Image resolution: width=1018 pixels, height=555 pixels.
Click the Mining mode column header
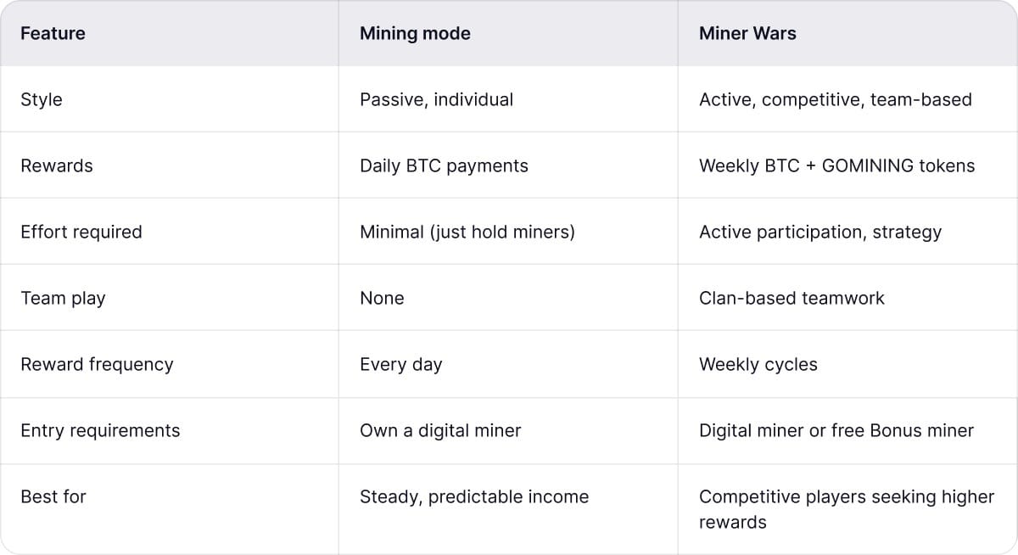pyautogui.click(x=415, y=34)
